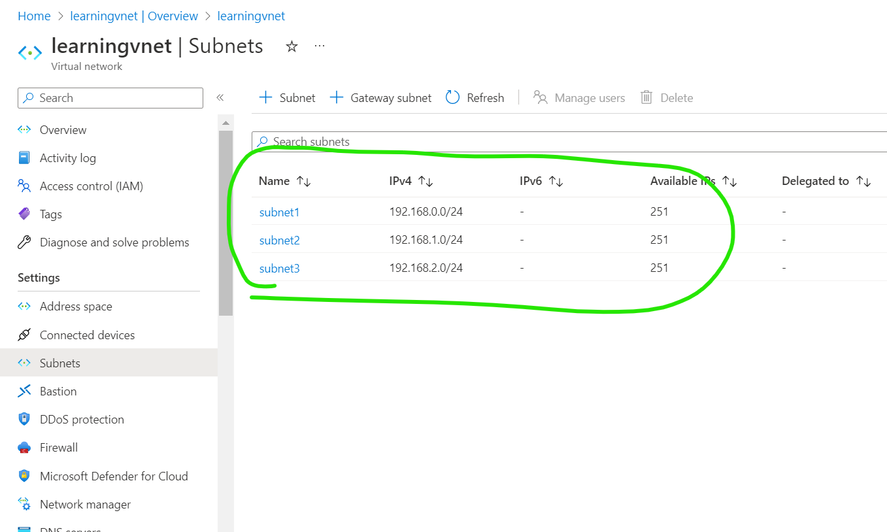Click the Search subnets input field
The height and width of the screenshot is (532, 887).
[x=569, y=142]
